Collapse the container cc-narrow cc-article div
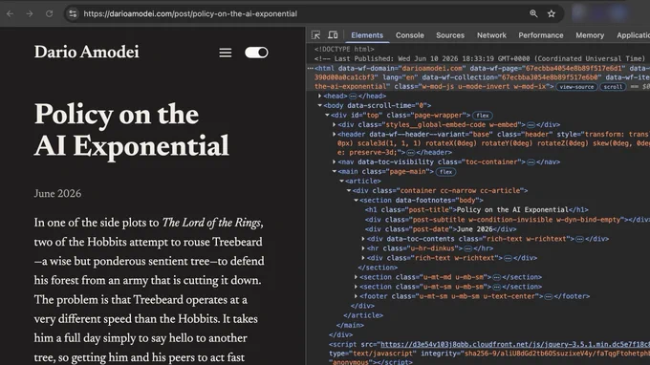 pyautogui.click(x=349, y=190)
